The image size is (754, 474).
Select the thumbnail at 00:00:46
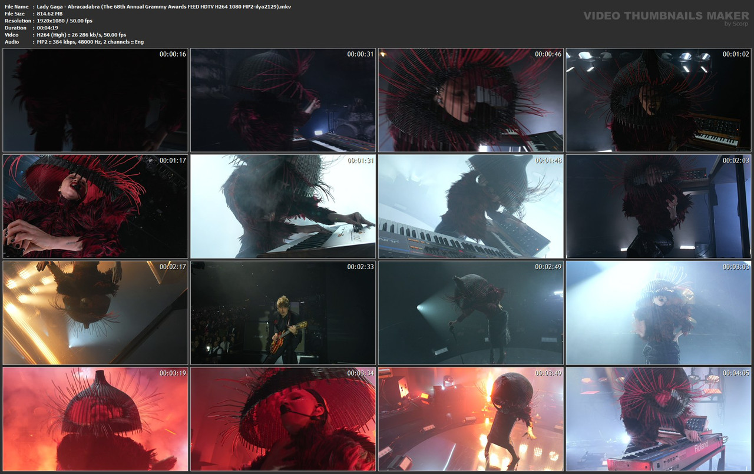(471, 100)
